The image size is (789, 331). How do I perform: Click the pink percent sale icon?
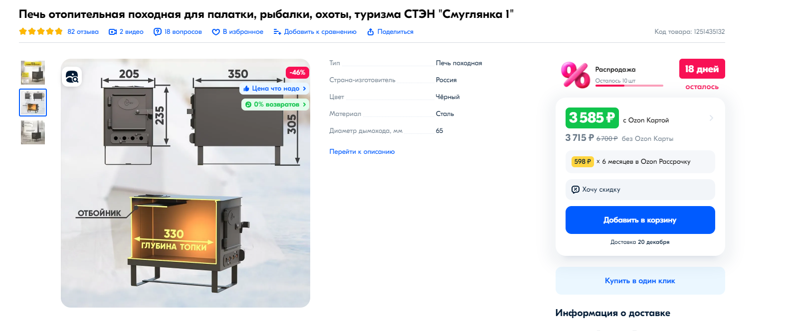[576, 75]
